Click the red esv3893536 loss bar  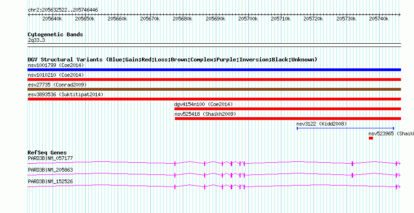point(214,99)
